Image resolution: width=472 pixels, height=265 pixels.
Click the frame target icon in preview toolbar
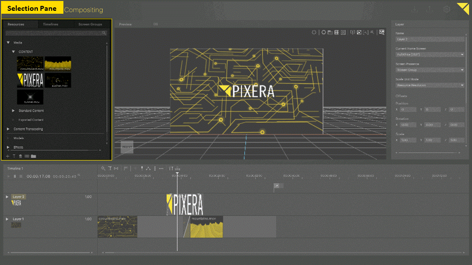click(343, 32)
